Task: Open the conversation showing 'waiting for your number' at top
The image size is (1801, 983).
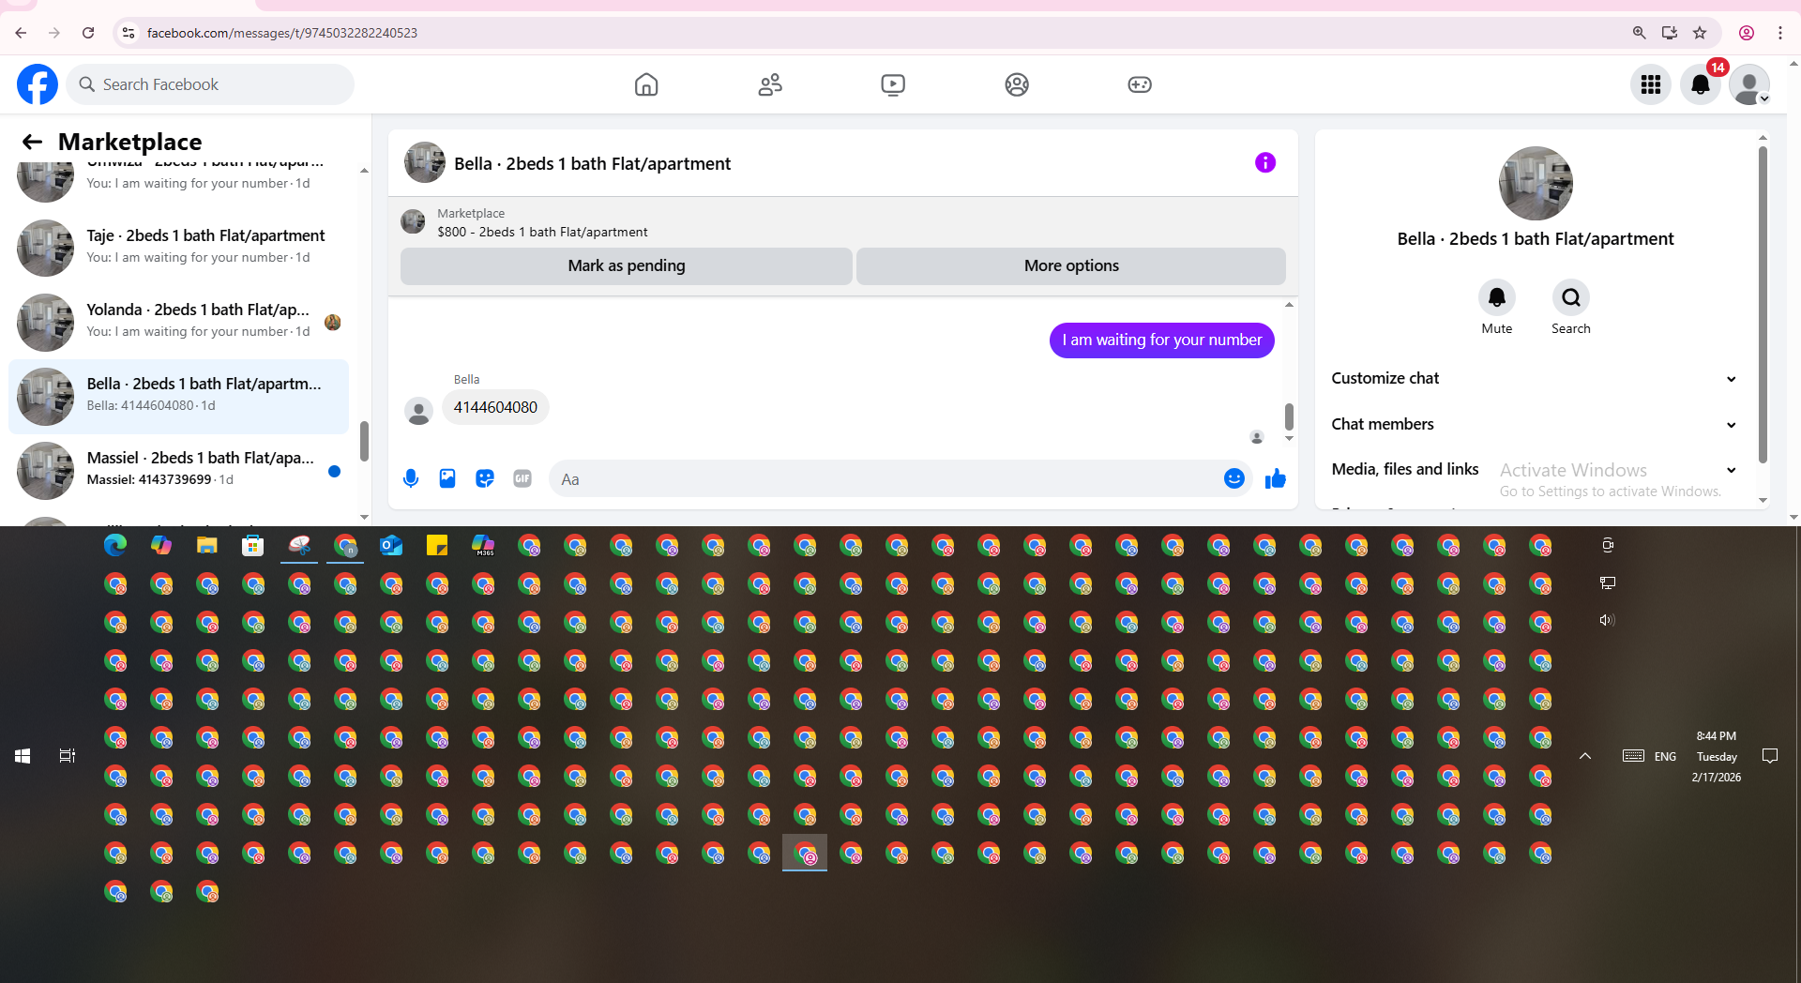Action: [178, 180]
